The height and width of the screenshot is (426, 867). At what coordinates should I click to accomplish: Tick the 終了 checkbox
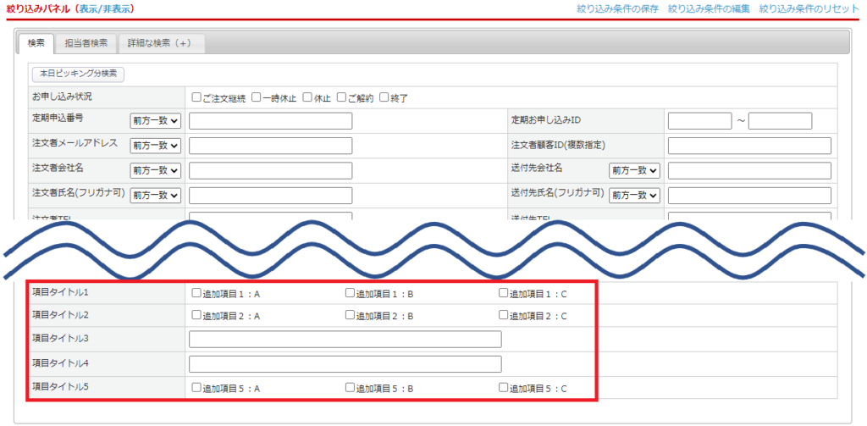(x=384, y=97)
